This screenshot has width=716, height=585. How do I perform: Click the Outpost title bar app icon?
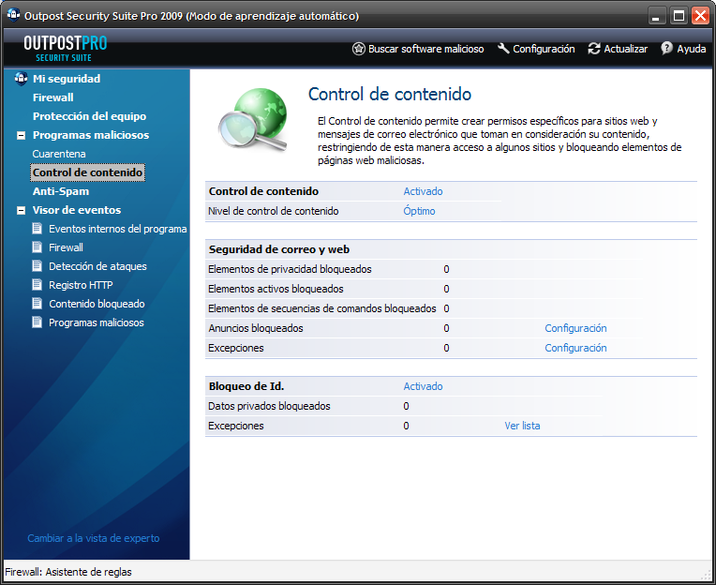point(14,15)
